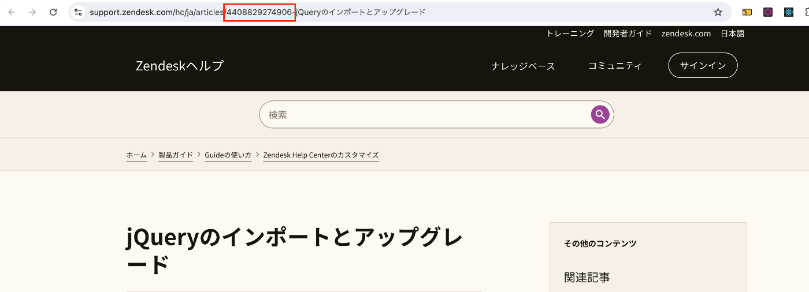The height and width of the screenshot is (292, 809).
Task: Click the purple search magnifier button
Action: coord(600,114)
